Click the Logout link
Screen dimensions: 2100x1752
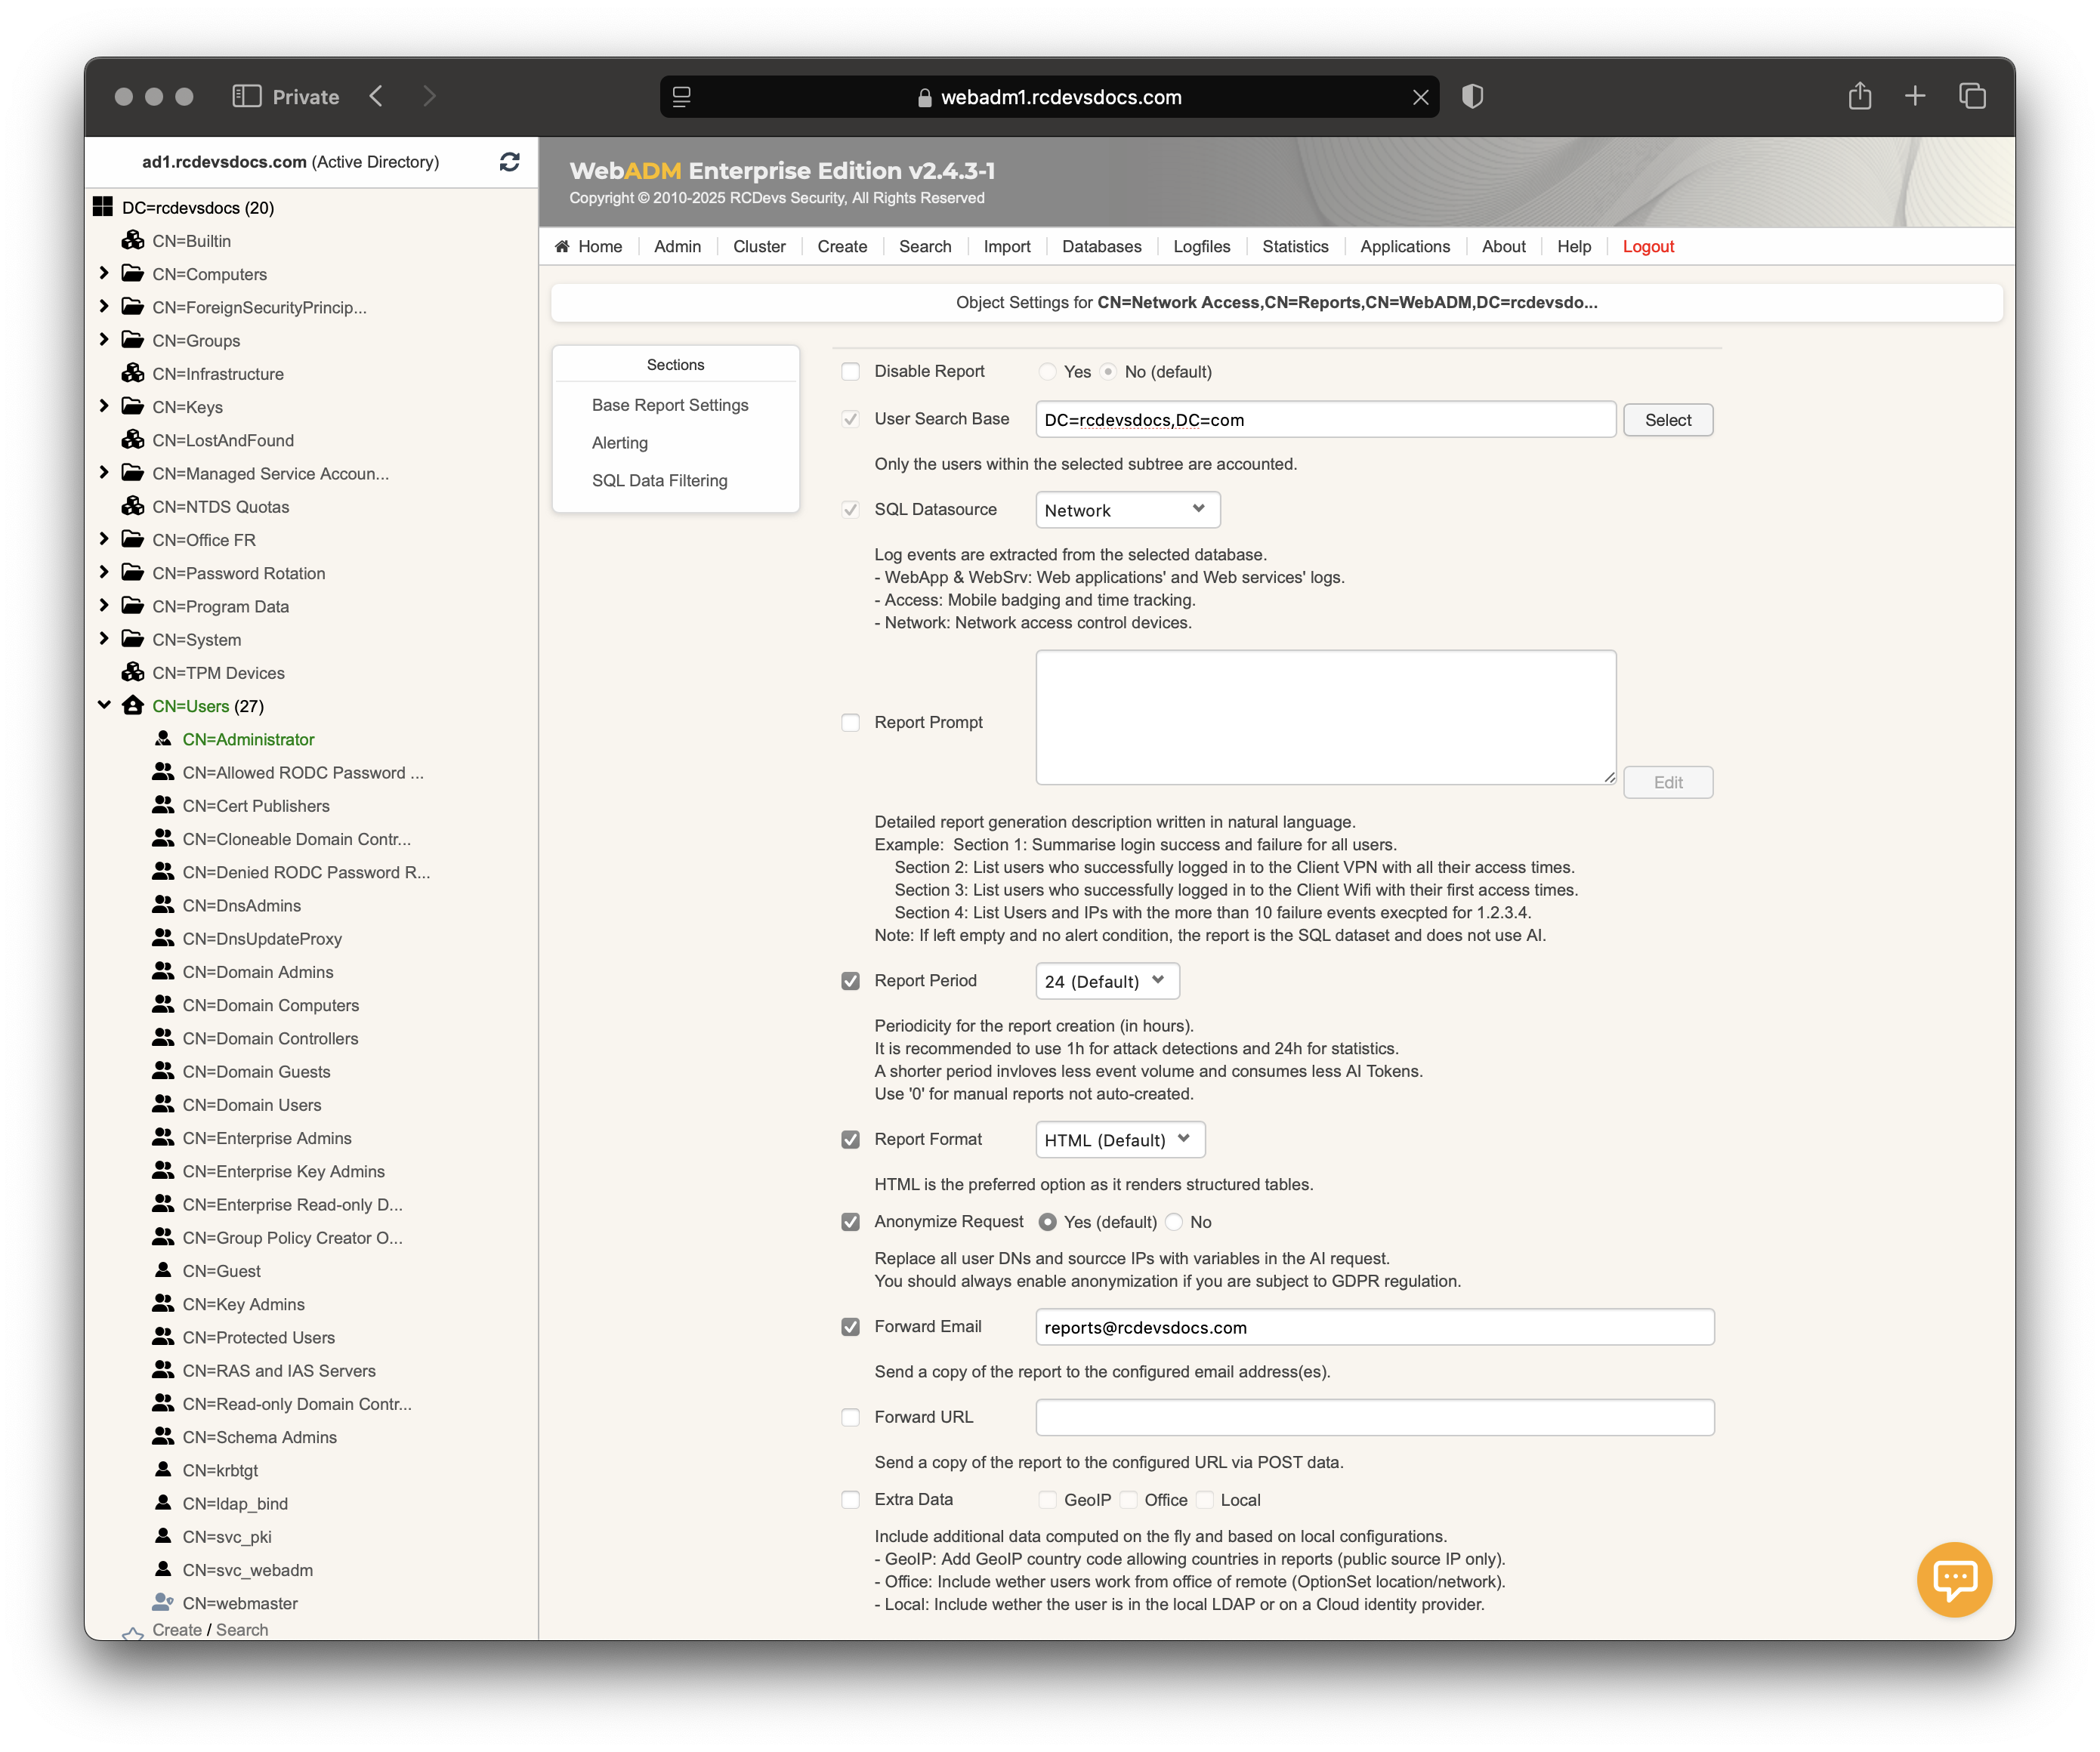pos(1647,246)
